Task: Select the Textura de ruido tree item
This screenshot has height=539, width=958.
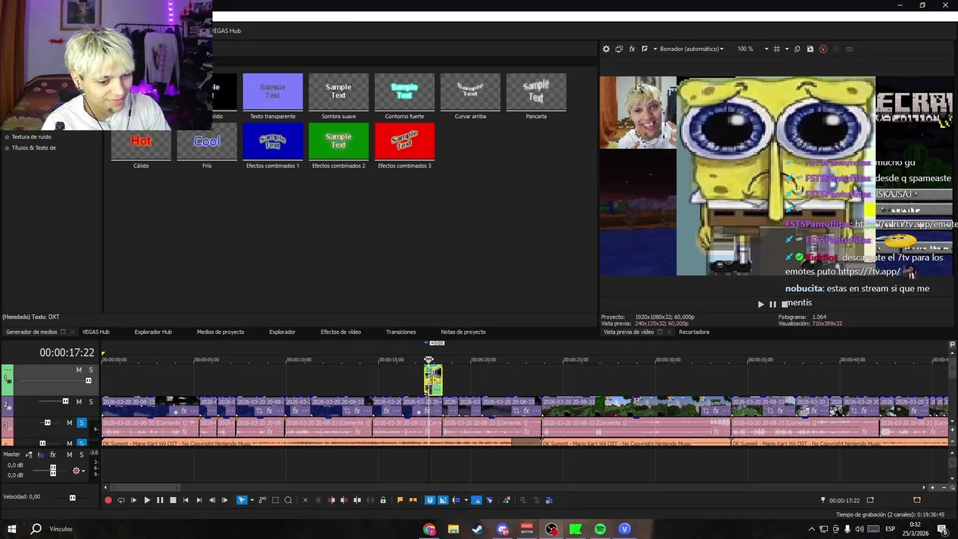Action: (x=31, y=137)
